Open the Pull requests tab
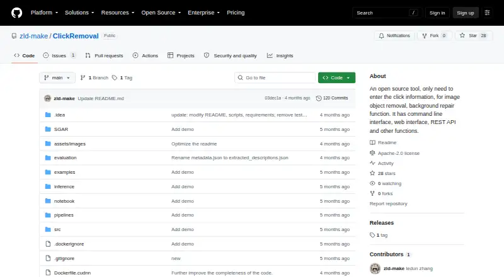Screen dimensions: 504x277 104,55
